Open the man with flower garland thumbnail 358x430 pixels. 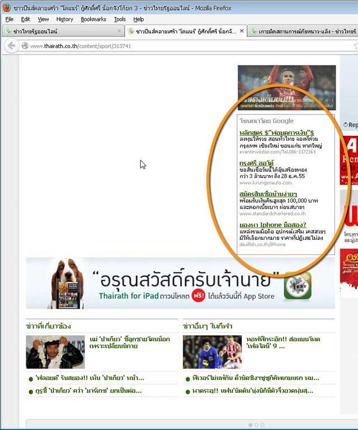coord(55,352)
